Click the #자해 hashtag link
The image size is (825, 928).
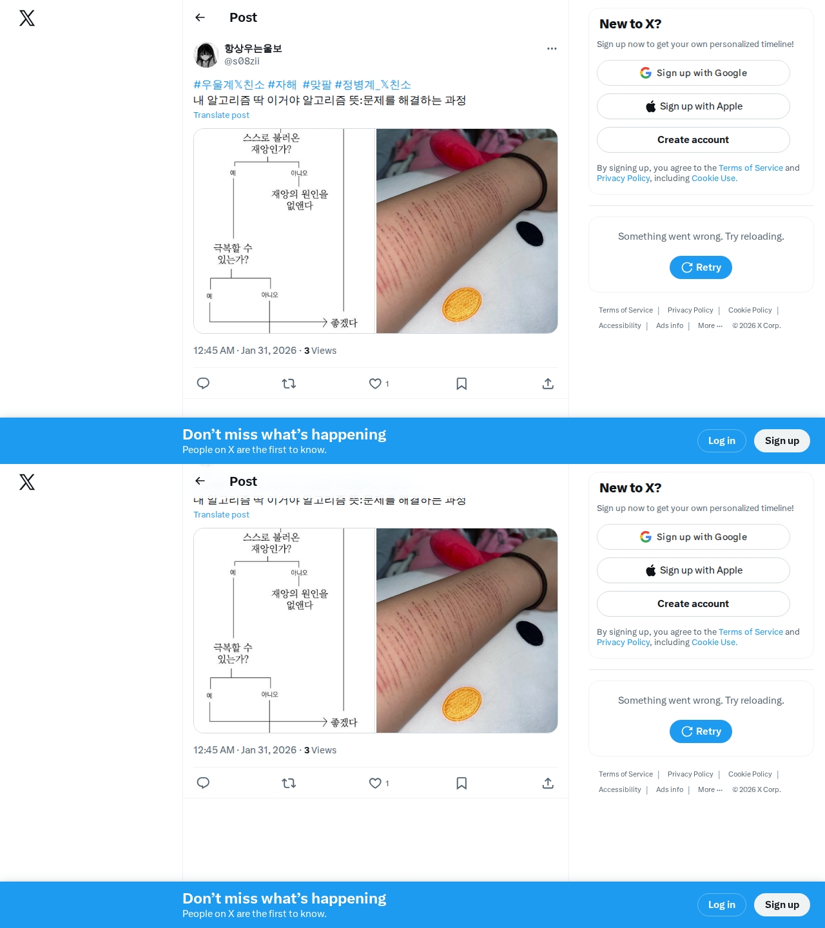282,85
